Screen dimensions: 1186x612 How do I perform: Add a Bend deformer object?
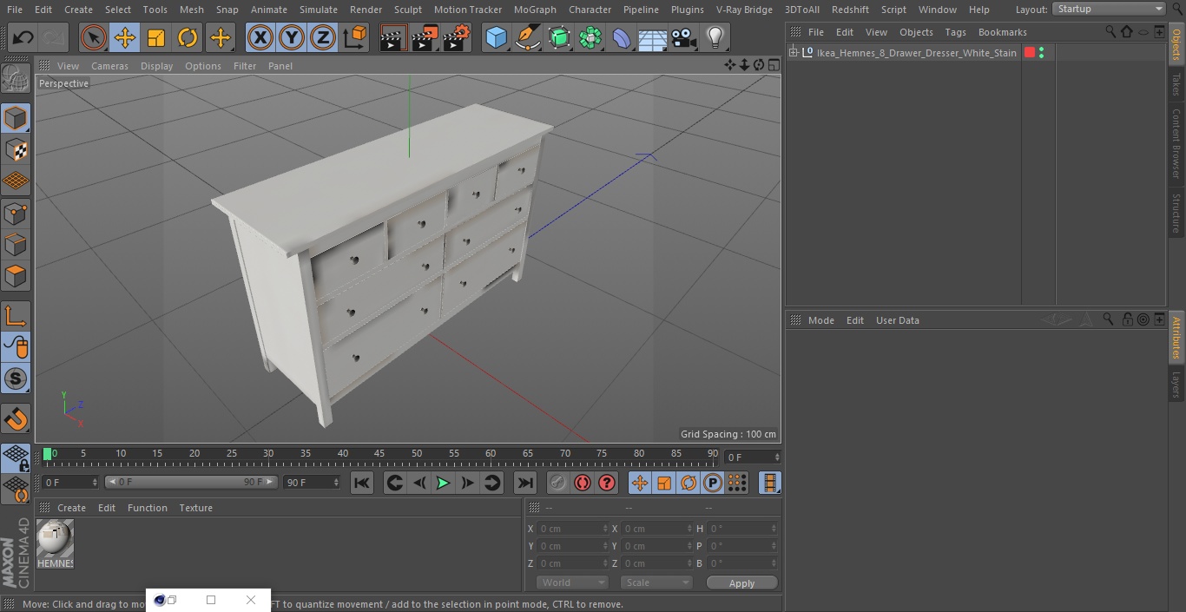coord(622,37)
